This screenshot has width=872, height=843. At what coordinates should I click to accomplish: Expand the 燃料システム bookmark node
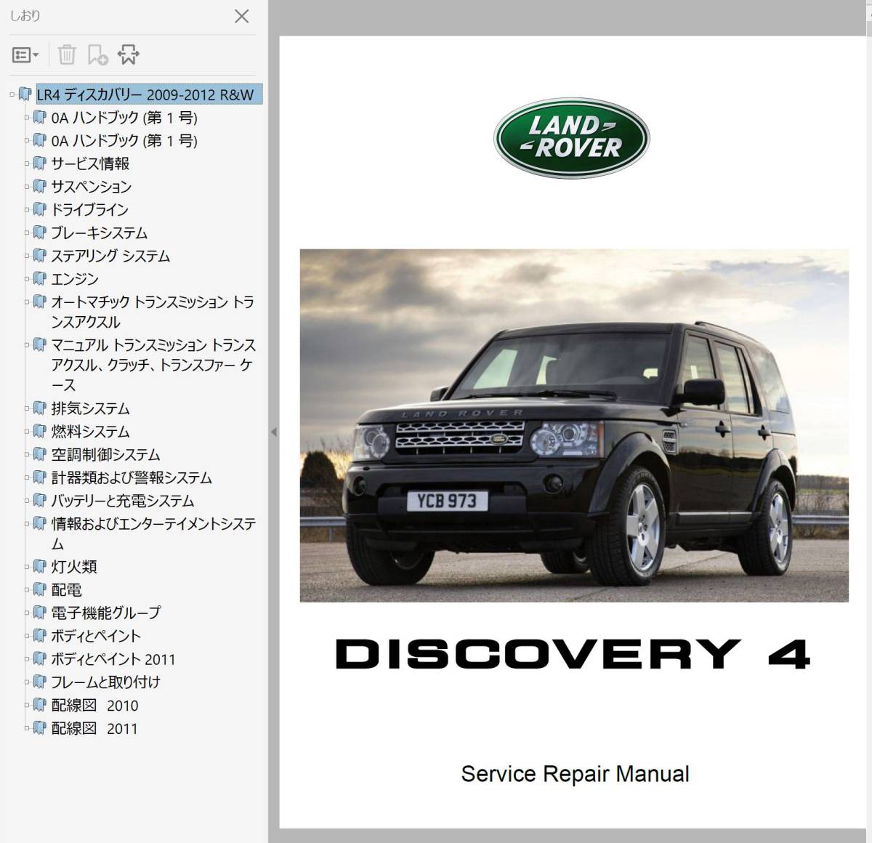pyautogui.click(x=27, y=432)
